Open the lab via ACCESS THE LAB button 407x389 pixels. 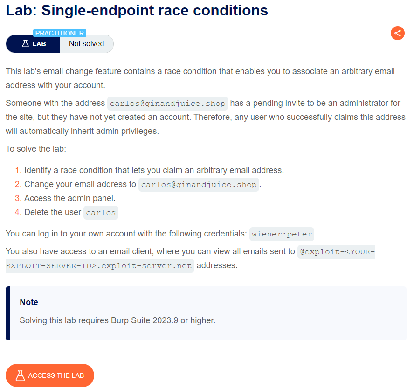(x=50, y=375)
